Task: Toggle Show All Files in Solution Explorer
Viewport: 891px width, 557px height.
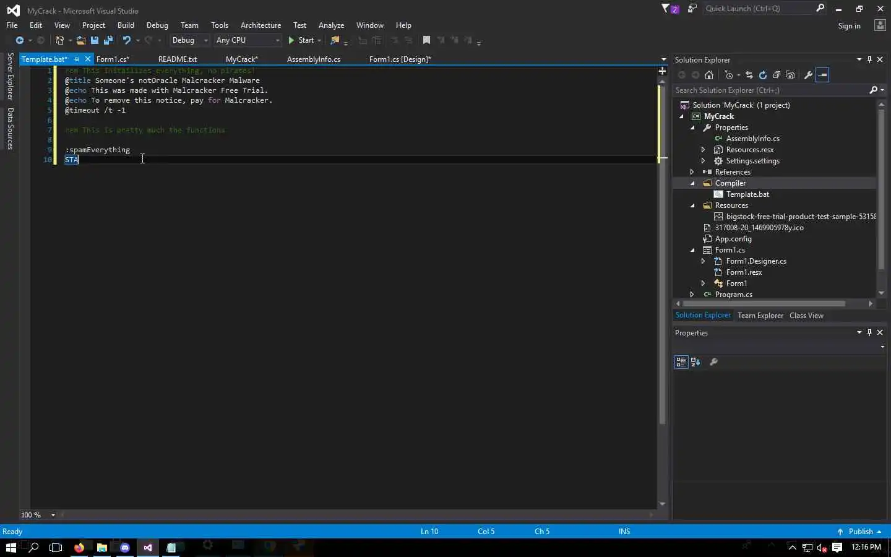Action: tap(790, 75)
